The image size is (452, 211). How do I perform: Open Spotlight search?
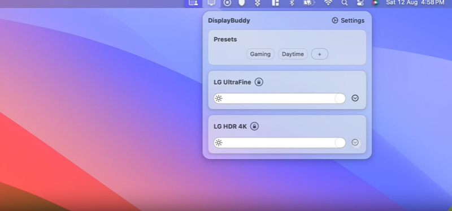pos(344,3)
